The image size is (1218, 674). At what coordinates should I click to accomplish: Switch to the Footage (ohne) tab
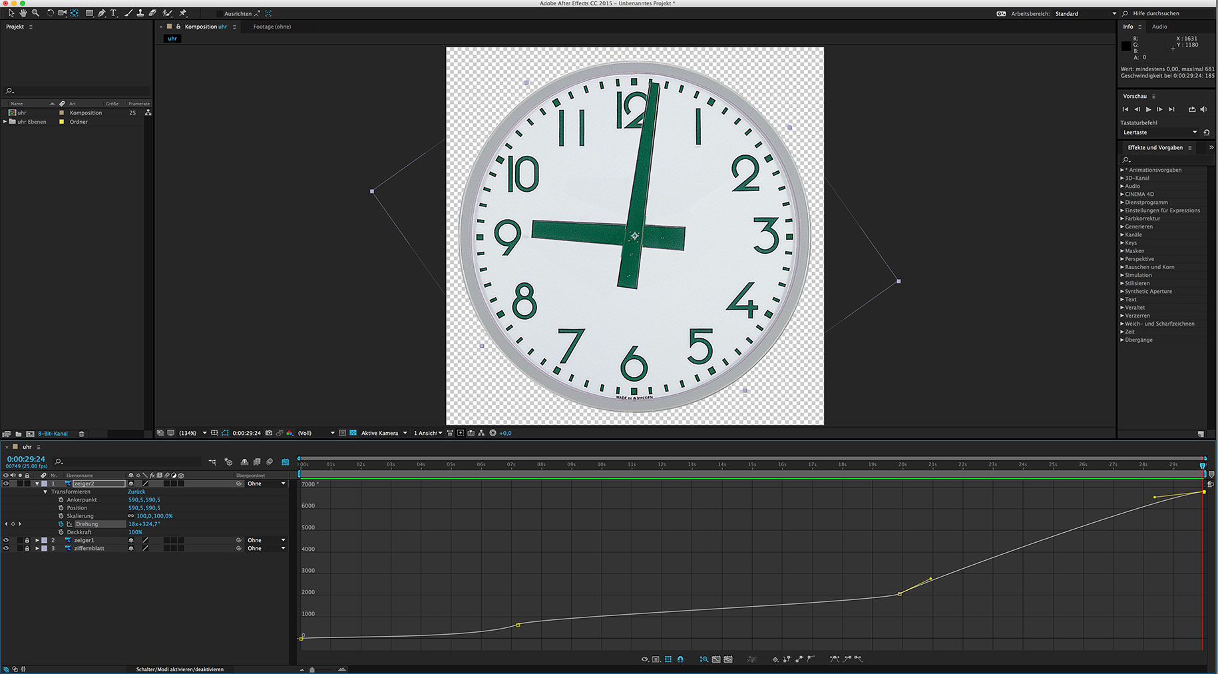[x=272, y=27]
